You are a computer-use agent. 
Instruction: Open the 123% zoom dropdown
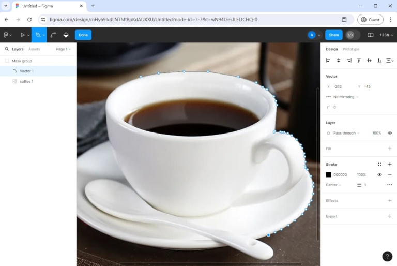click(387, 35)
